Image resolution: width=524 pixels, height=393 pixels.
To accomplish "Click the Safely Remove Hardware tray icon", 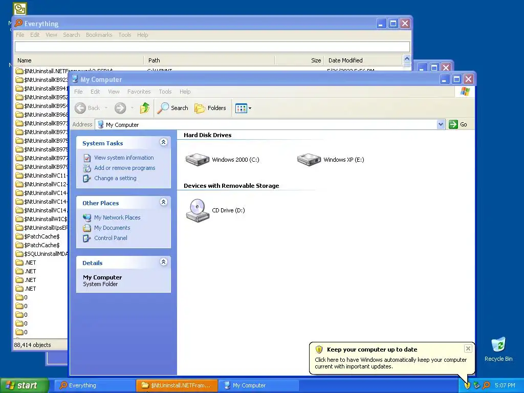I will pos(476,385).
